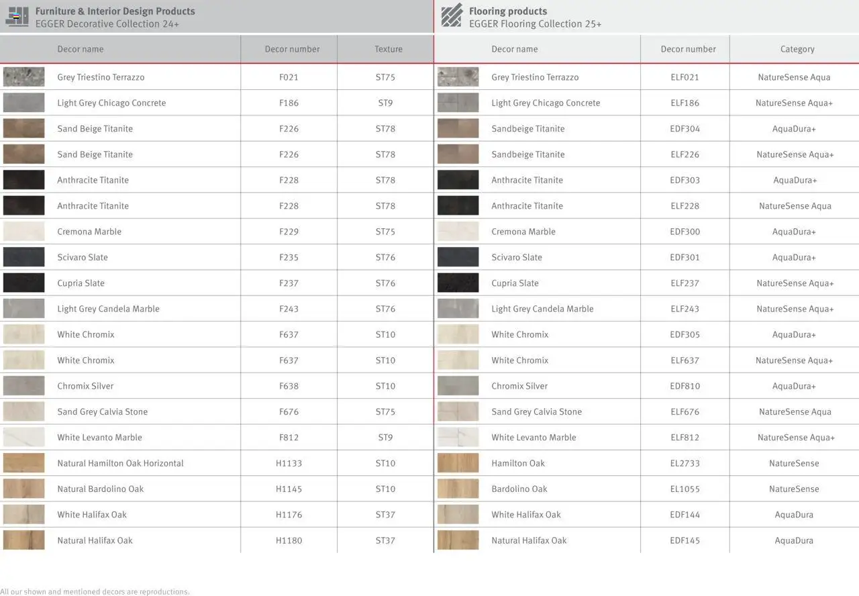This screenshot has width=859, height=596.
Task: Click Decor number header in the flooring table
Action: point(688,49)
